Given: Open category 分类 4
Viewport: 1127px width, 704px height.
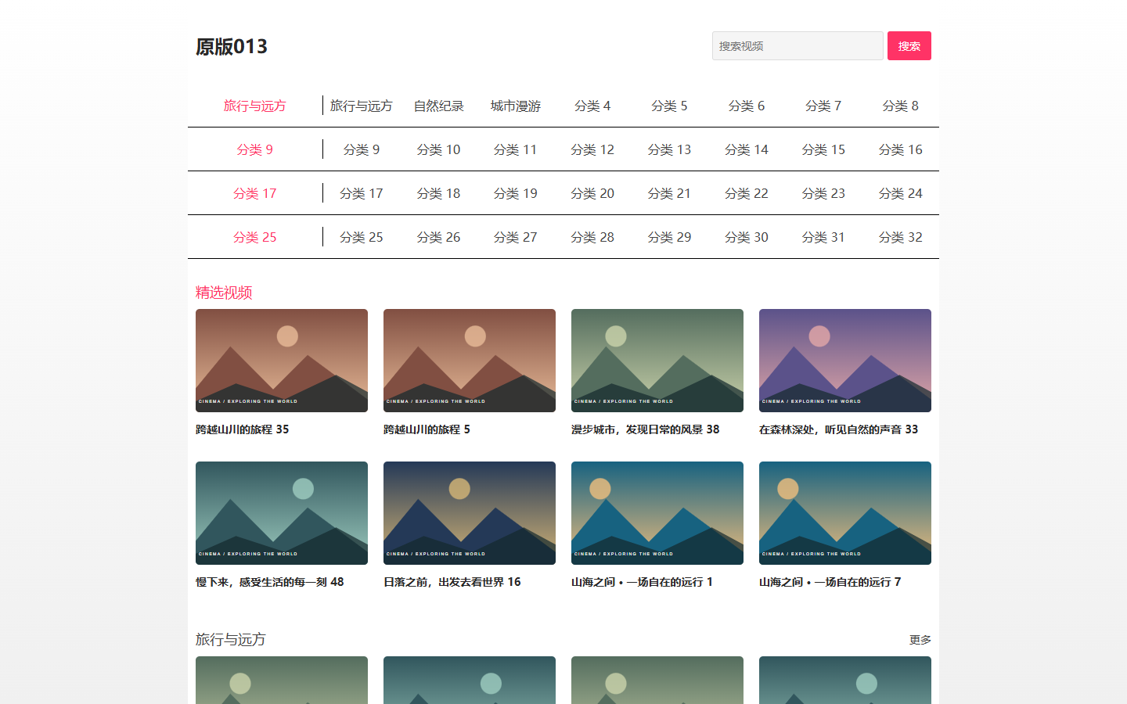Looking at the screenshot, I should pos(592,106).
